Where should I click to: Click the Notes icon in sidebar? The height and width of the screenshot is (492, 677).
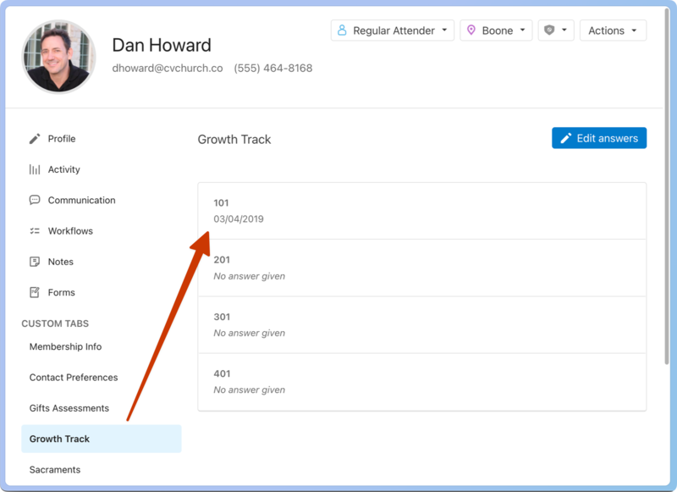click(35, 262)
